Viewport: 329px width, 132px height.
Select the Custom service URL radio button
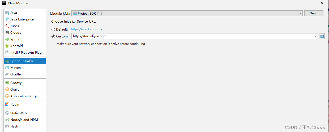click(53, 36)
